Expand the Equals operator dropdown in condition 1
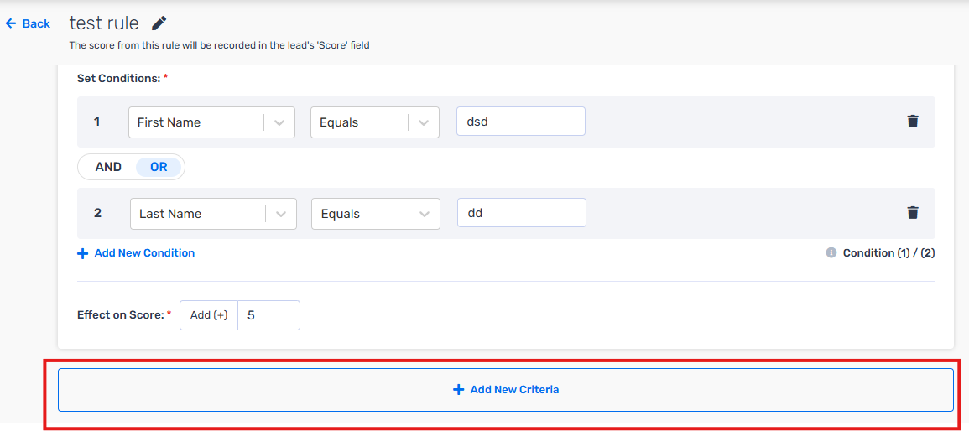The width and height of the screenshot is (969, 431). pyautogui.click(x=375, y=122)
